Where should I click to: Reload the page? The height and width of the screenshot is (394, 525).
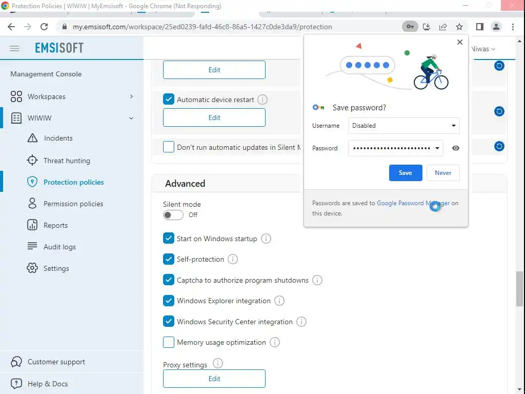point(44,27)
